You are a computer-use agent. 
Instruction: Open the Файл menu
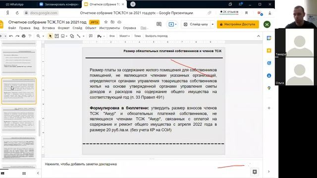pyautogui.click(x=12, y=28)
